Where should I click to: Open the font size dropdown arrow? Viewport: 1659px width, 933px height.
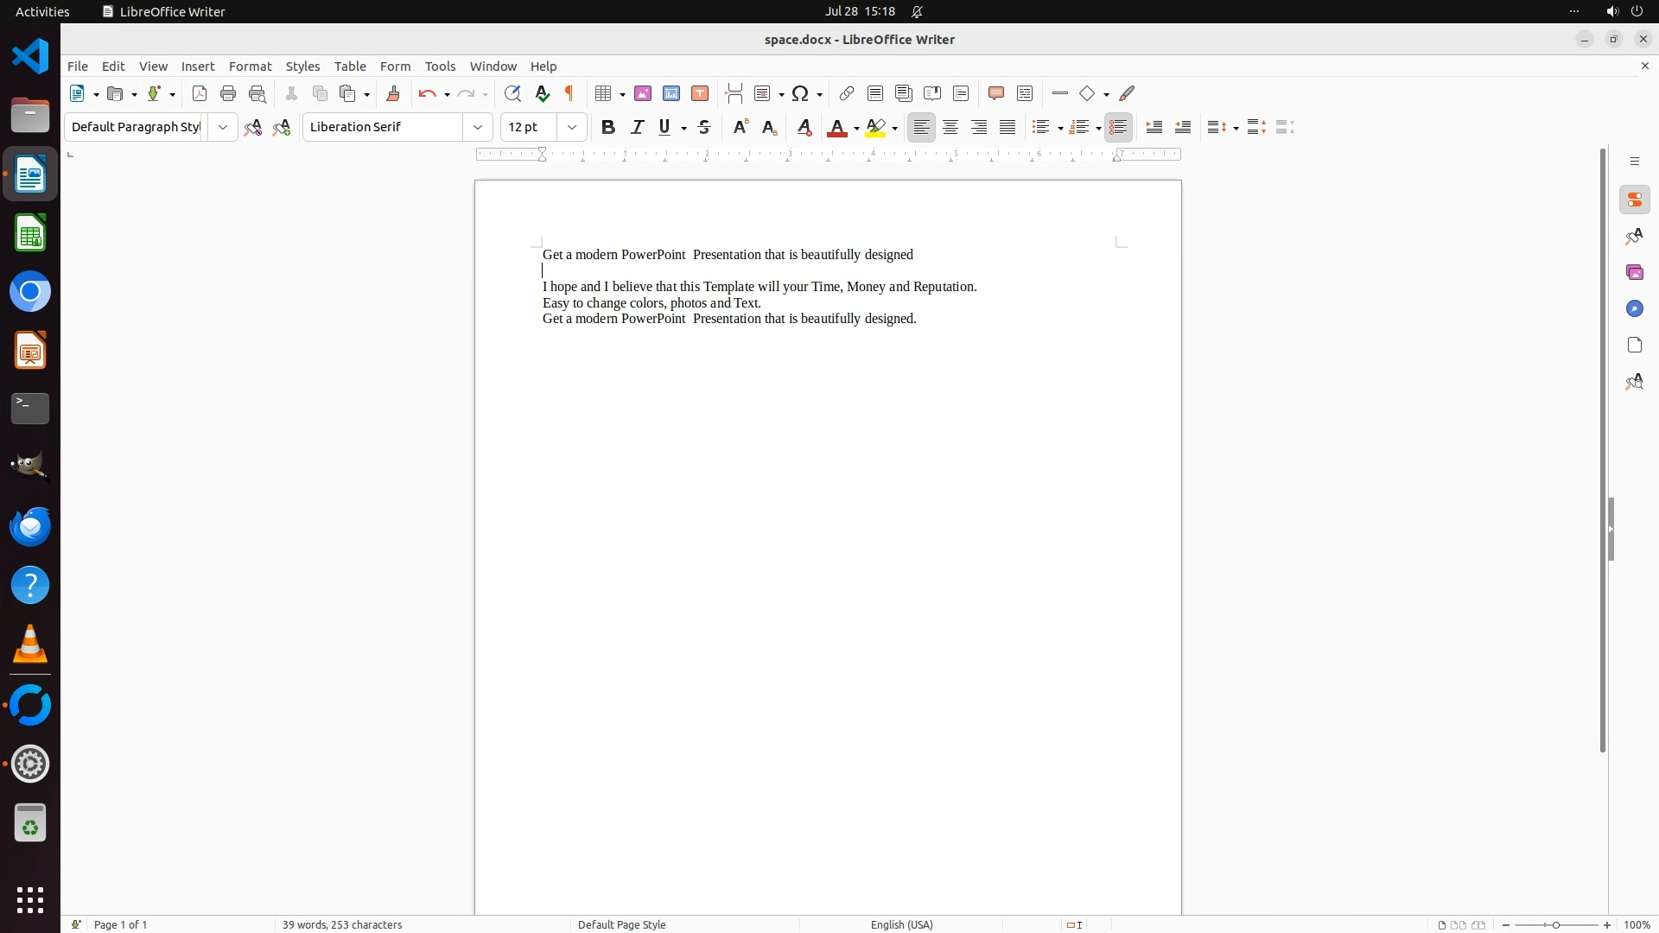pos(572,127)
